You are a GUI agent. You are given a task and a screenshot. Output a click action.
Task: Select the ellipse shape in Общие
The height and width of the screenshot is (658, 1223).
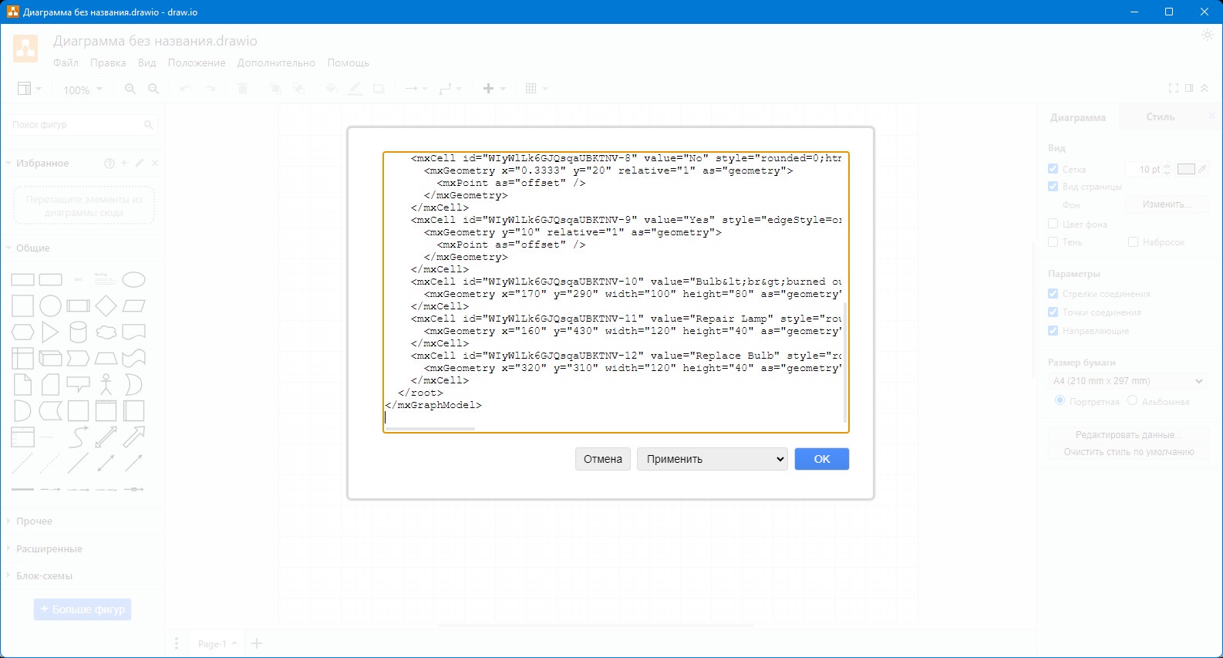(134, 279)
